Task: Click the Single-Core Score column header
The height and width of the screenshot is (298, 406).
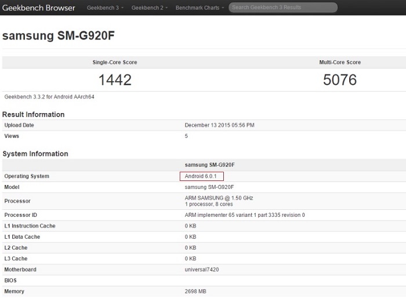Action: (115, 62)
